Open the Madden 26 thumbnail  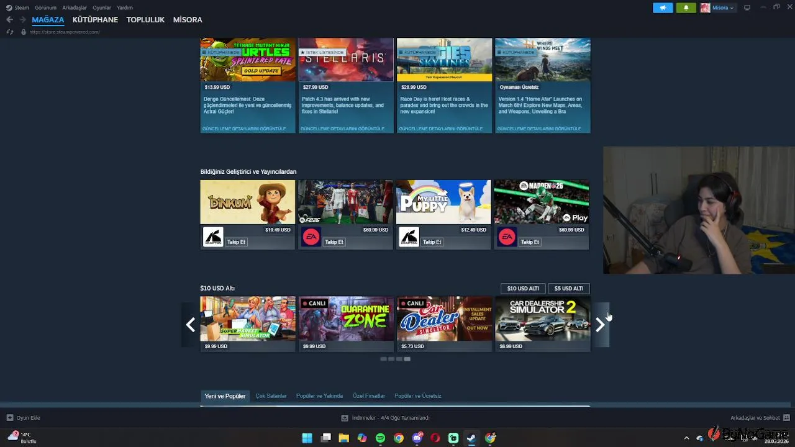tap(542, 202)
